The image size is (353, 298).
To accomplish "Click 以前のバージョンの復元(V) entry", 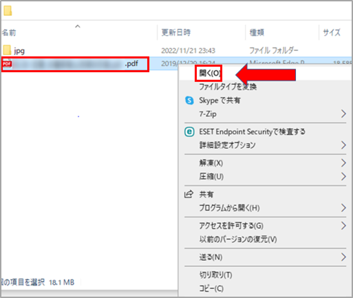I will pos(238,240).
